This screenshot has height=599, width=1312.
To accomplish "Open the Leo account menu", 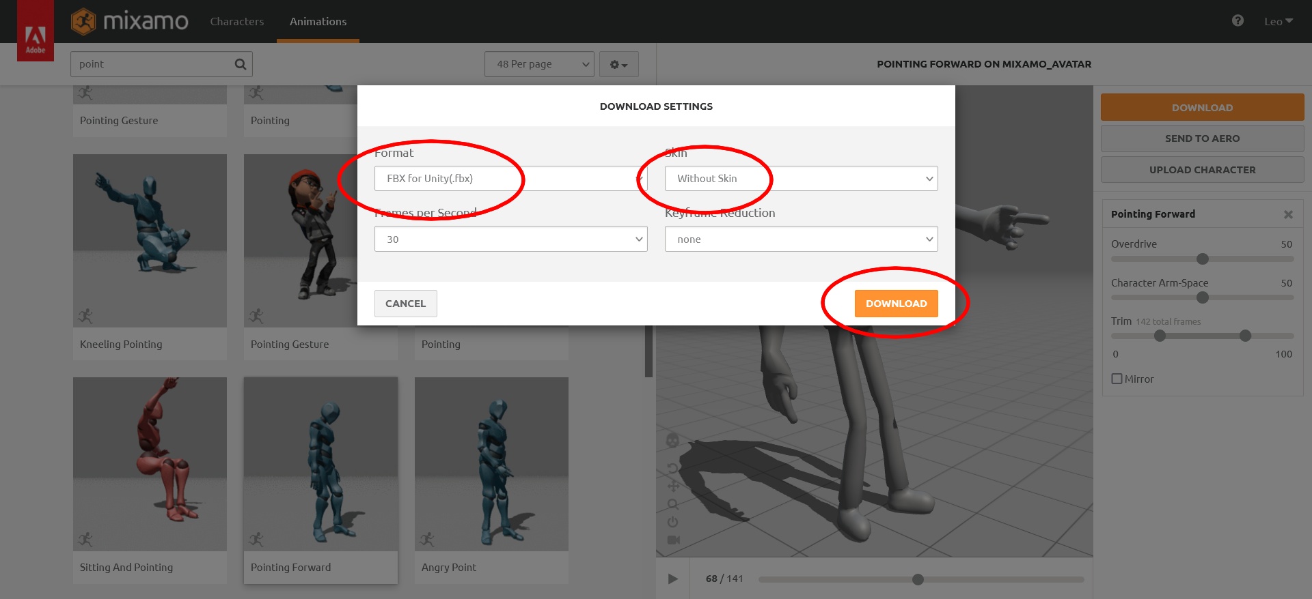I will point(1278,21).
